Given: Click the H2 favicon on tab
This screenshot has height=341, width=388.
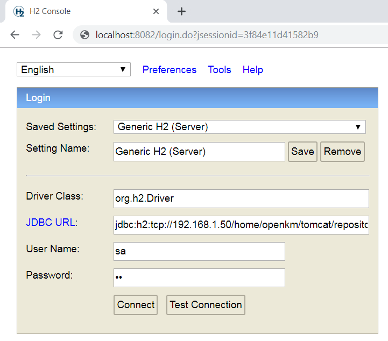Looking at the screenshot, I should [x=19, y=11].
